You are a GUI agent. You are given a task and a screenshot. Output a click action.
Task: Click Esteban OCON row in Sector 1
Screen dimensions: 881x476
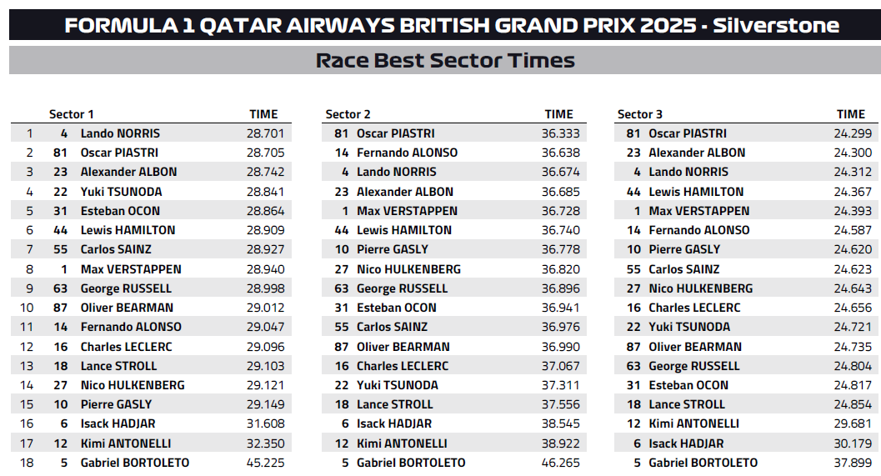pos(151,211)
